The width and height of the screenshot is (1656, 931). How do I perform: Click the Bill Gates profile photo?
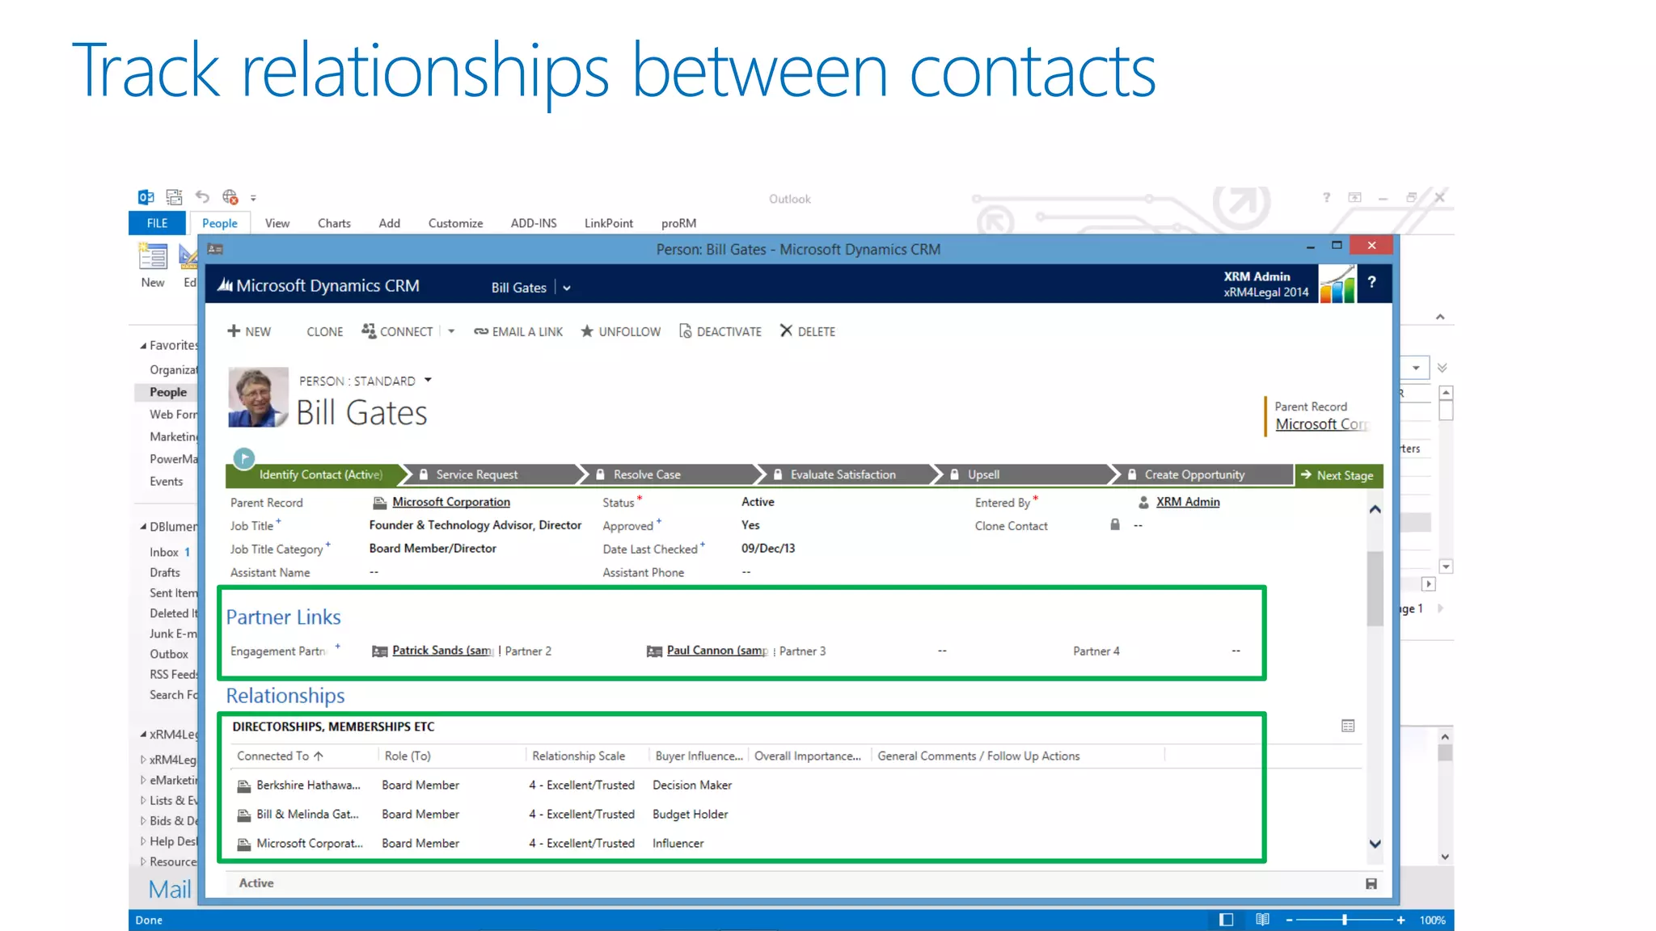tap(258, 397)
